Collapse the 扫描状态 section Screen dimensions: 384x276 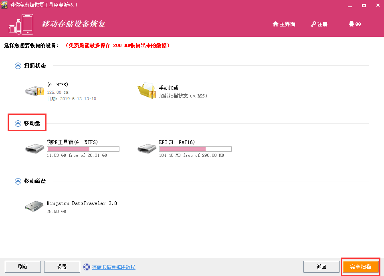point(18,66)
